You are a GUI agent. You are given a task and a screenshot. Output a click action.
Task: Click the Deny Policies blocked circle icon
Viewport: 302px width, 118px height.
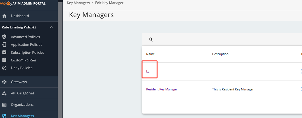click(4, 68)
